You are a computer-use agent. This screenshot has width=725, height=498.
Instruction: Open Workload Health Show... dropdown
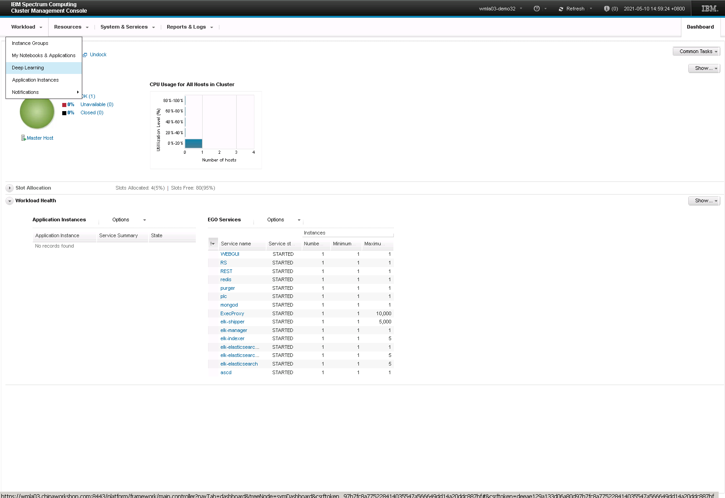click(704, 200)
